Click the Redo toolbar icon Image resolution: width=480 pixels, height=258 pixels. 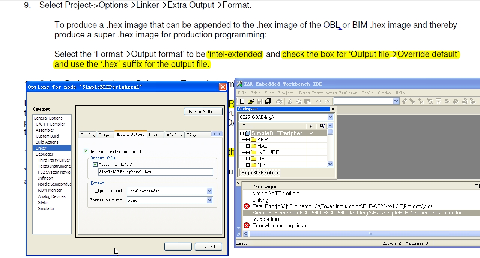327,101
